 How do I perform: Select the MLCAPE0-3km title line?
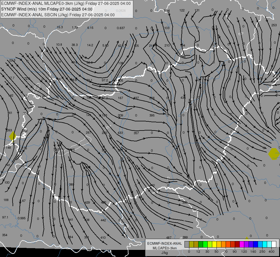pos(66,3)
